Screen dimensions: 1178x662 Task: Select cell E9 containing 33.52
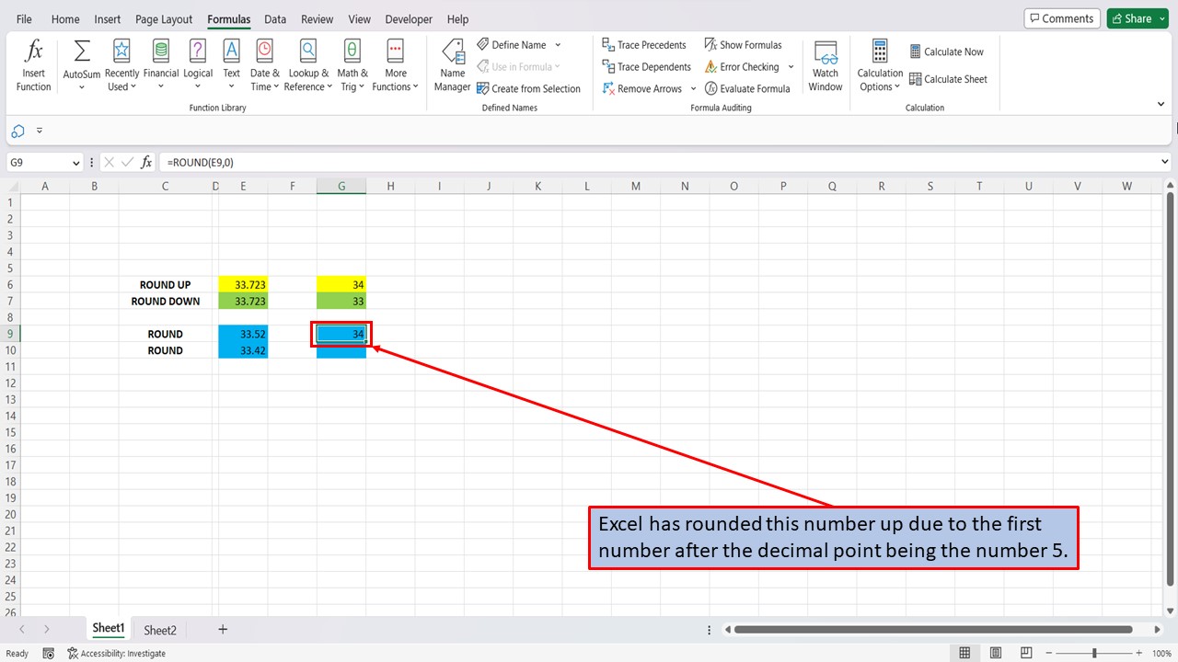click(243, 333)
